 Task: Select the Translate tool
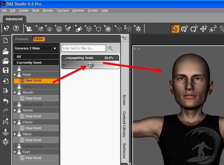click(x=203, y=28)
